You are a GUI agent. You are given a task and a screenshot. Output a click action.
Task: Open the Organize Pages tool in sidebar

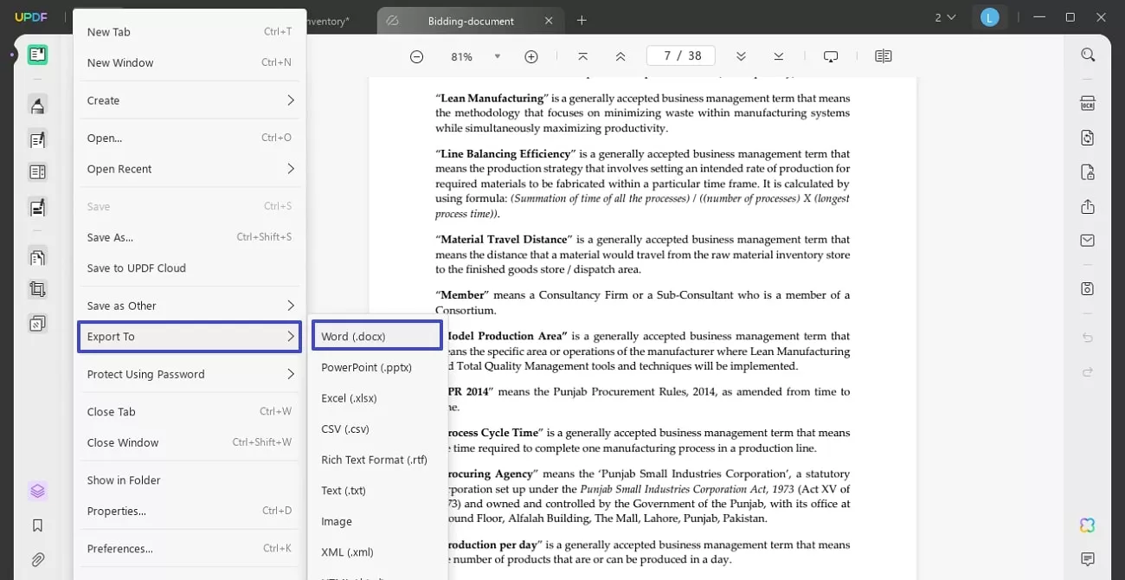tap(37, 257)
